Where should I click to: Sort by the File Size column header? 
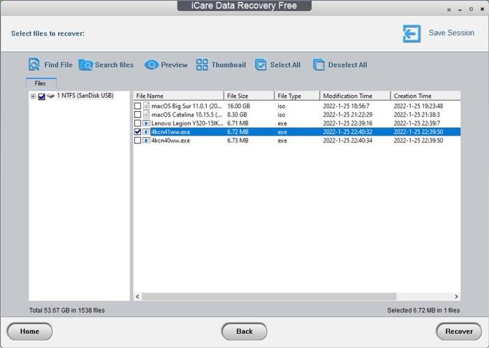[249, 96]
